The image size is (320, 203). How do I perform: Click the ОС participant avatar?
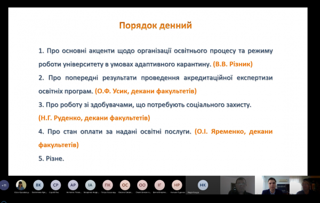(x=125, y=185)
